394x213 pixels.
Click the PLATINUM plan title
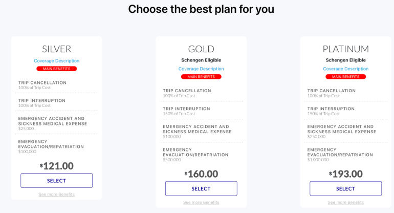tap(345, 49)
